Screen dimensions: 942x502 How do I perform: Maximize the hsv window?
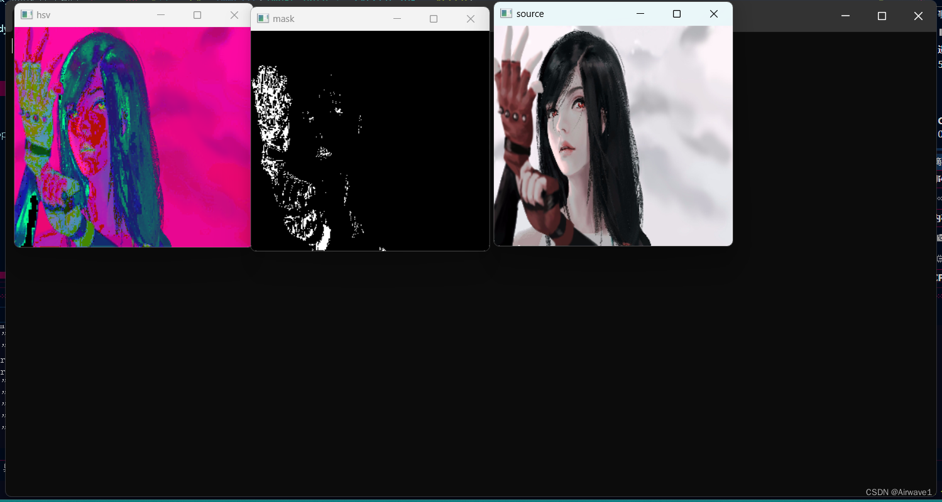[197, 15]
